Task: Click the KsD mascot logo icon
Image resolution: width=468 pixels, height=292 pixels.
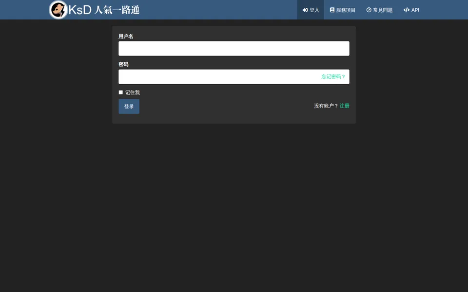Action: pos(58,10)
